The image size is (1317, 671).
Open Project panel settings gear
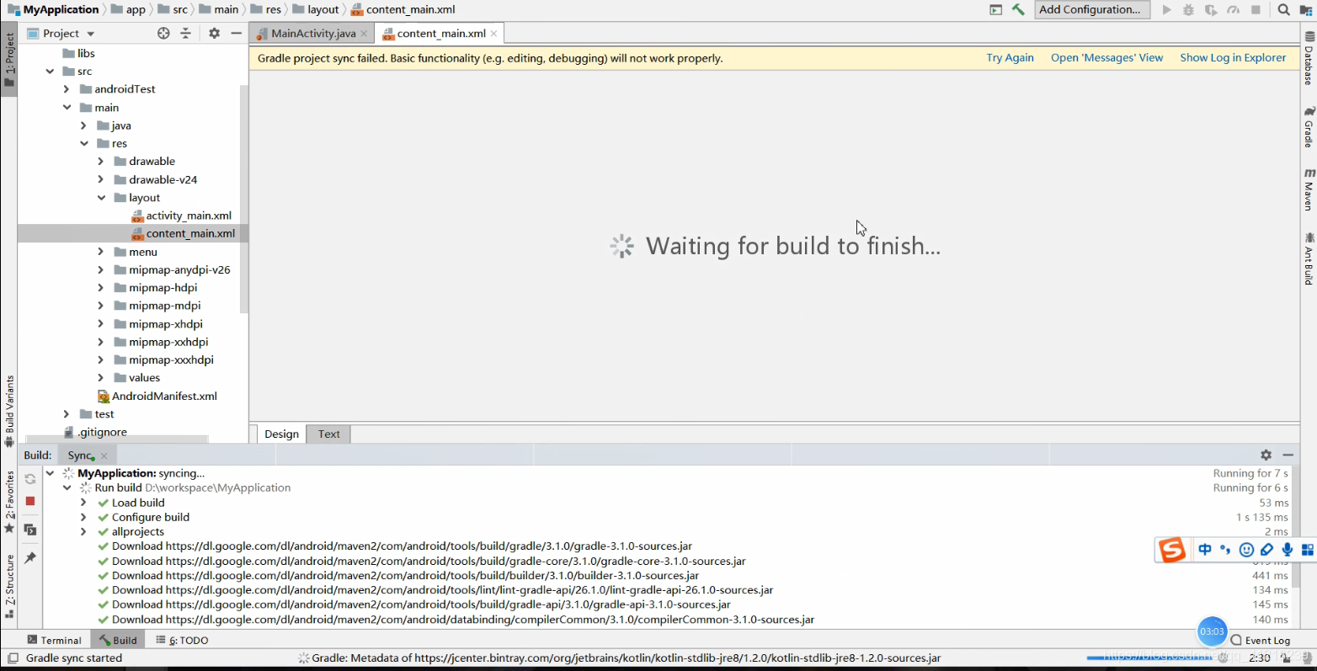(x=214, y=33)
